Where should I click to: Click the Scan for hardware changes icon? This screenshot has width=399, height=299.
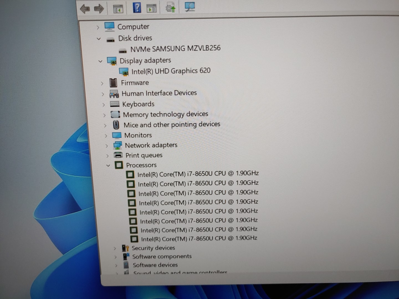pyautogui.click(x=190, y=7)
